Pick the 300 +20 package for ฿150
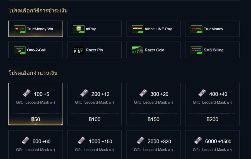The width and height of the screenshot is (251, 159). 153,104
